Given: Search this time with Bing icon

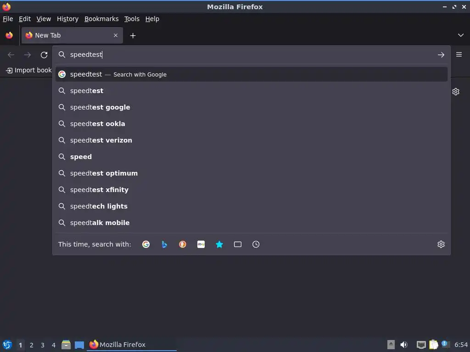Looking at the screenshot, I should tap(164, 244).
